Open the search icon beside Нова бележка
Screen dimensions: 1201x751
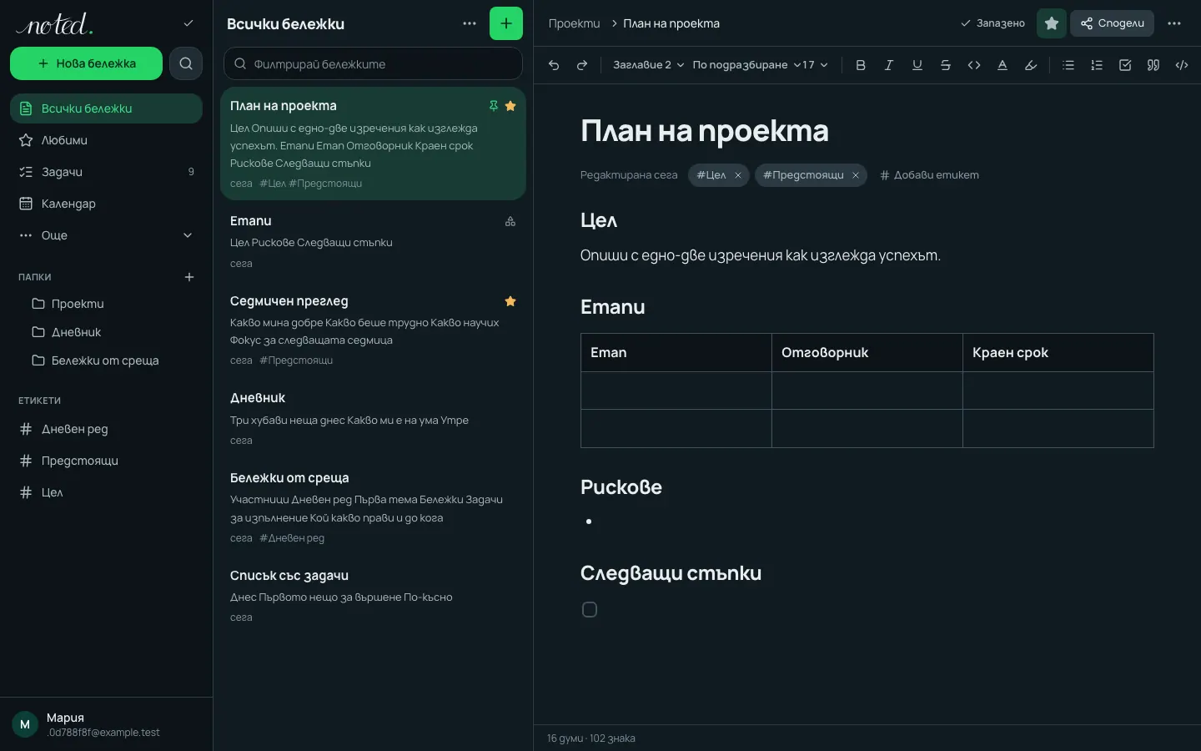pos(186,63)
